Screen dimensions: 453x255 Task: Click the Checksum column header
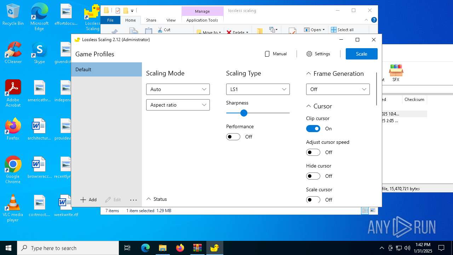[414, 100]
